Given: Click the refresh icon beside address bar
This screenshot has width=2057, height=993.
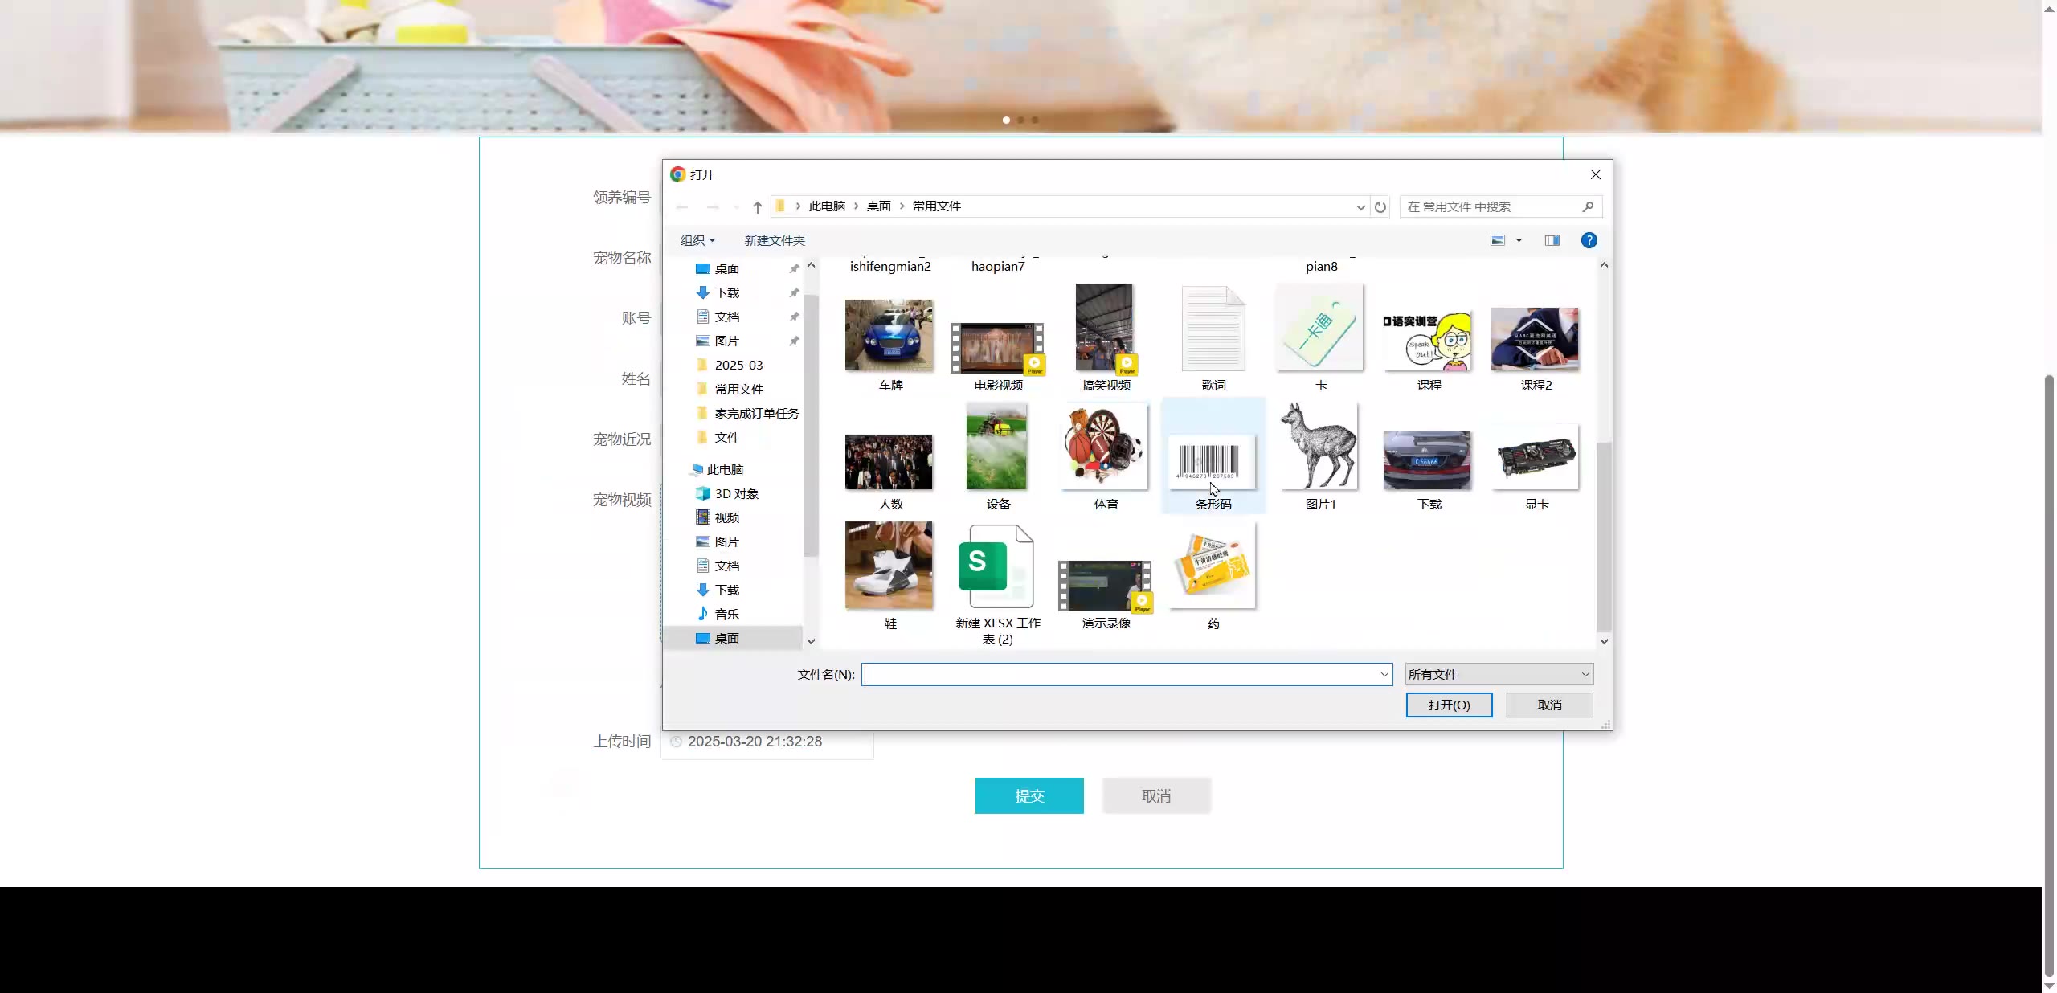Looking at the screenshot, I should [1380, 207].
